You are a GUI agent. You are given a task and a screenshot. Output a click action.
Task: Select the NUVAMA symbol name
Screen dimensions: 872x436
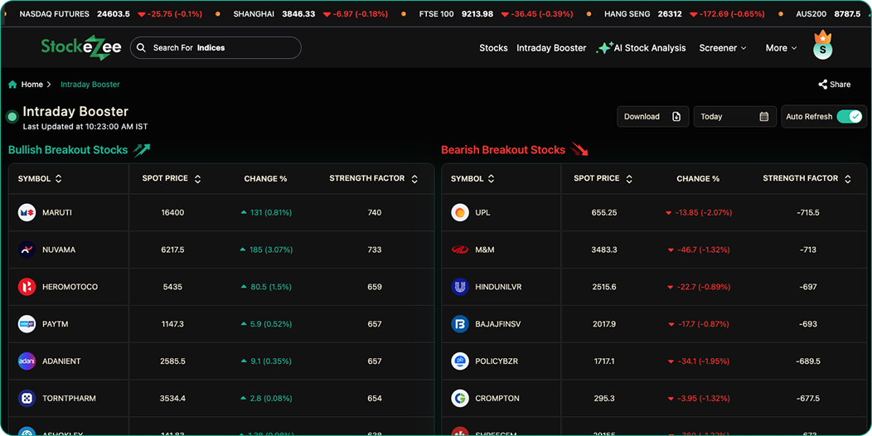59,249
